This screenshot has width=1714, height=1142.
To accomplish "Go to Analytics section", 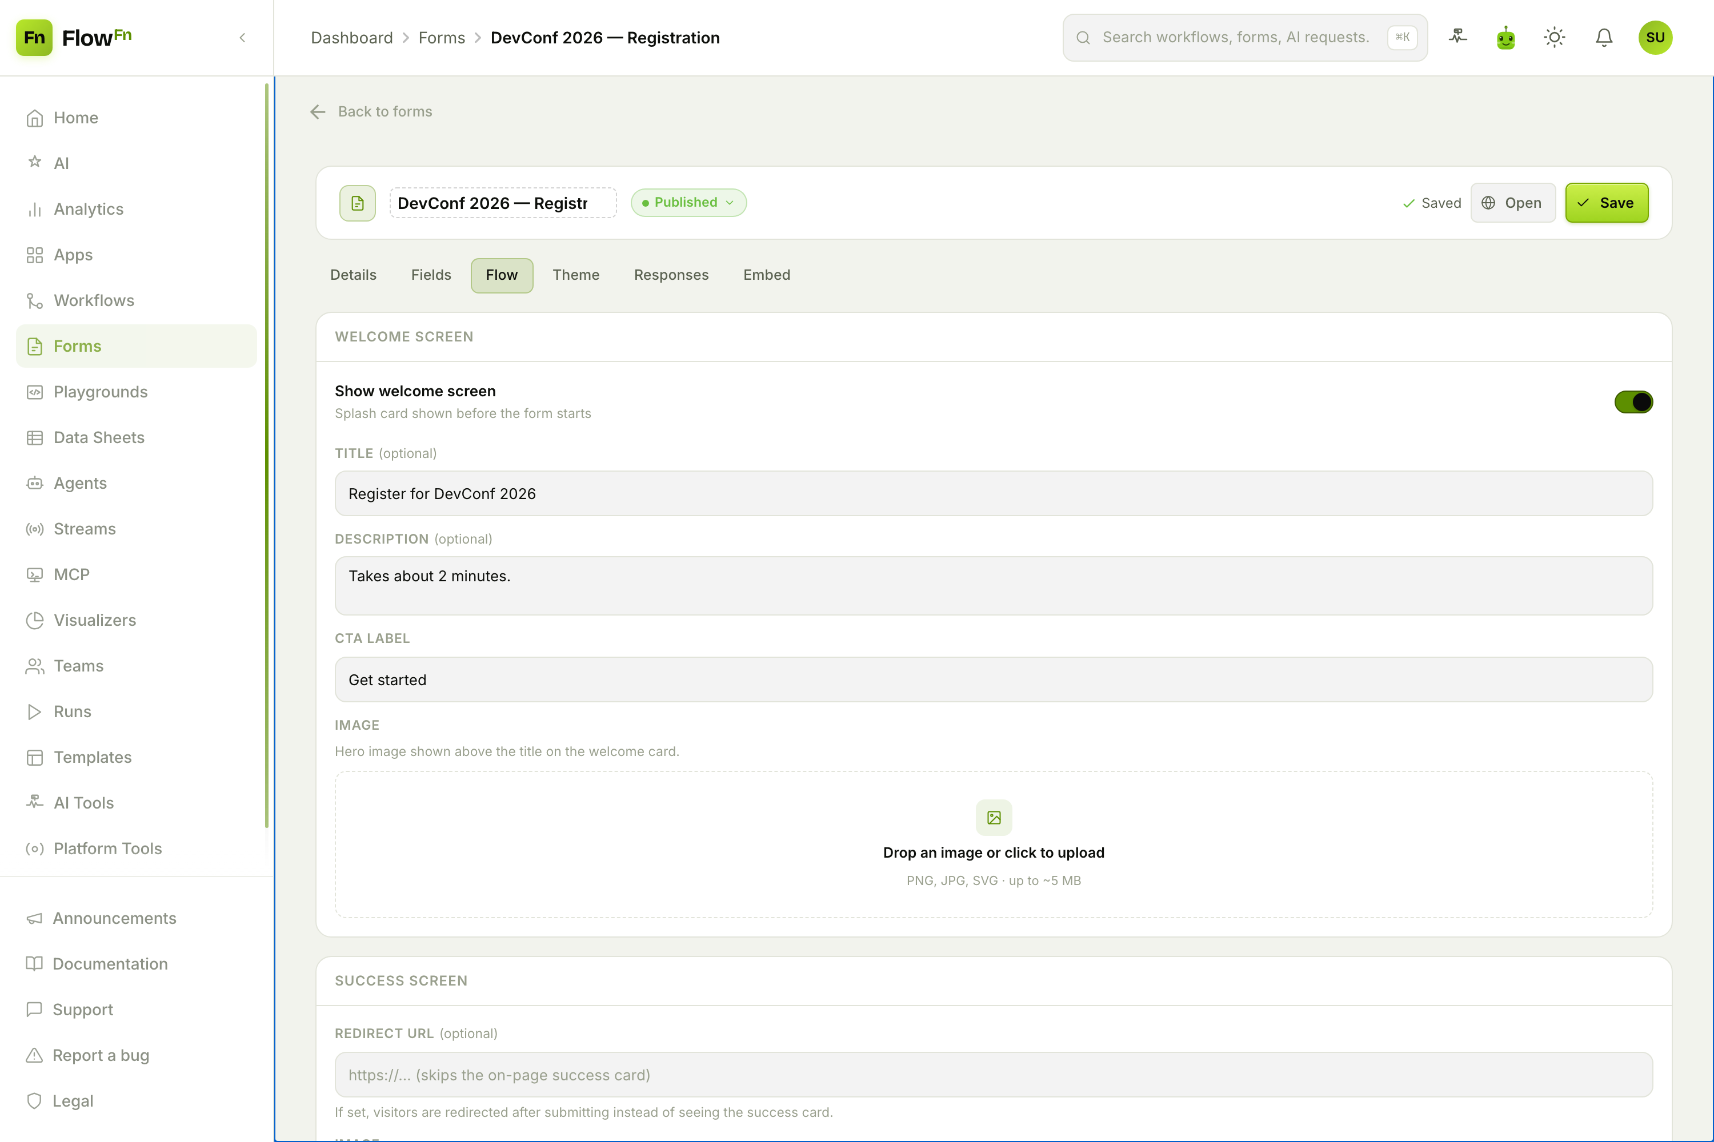I will tap(137, 209).
